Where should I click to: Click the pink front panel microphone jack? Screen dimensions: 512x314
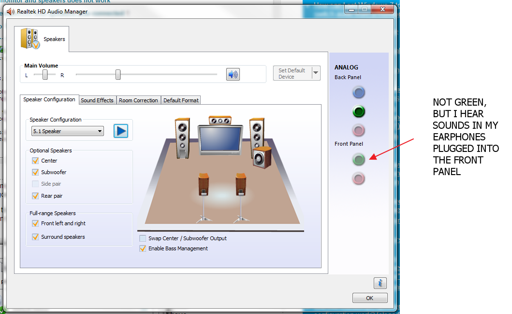pos(359,178)
